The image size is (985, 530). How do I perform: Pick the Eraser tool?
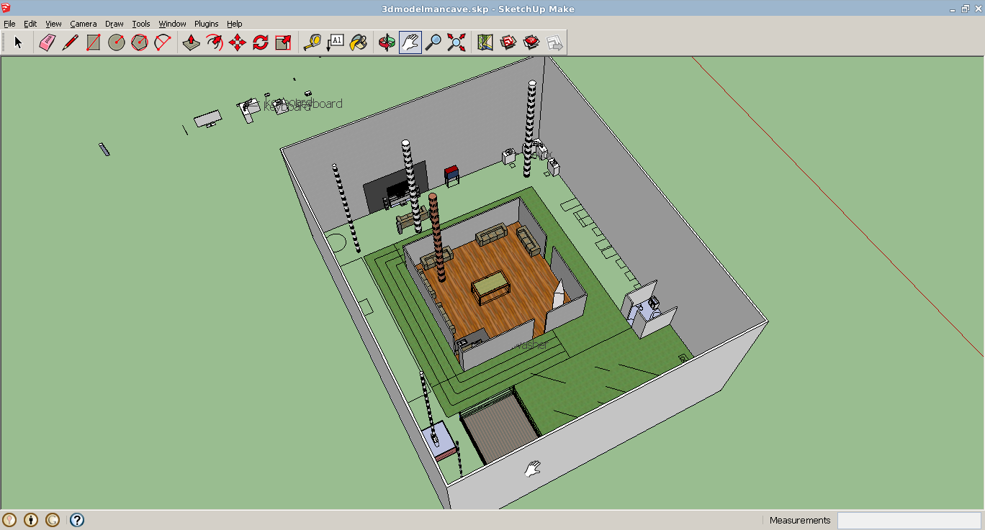pyautogui.click(x=47, y=42)
